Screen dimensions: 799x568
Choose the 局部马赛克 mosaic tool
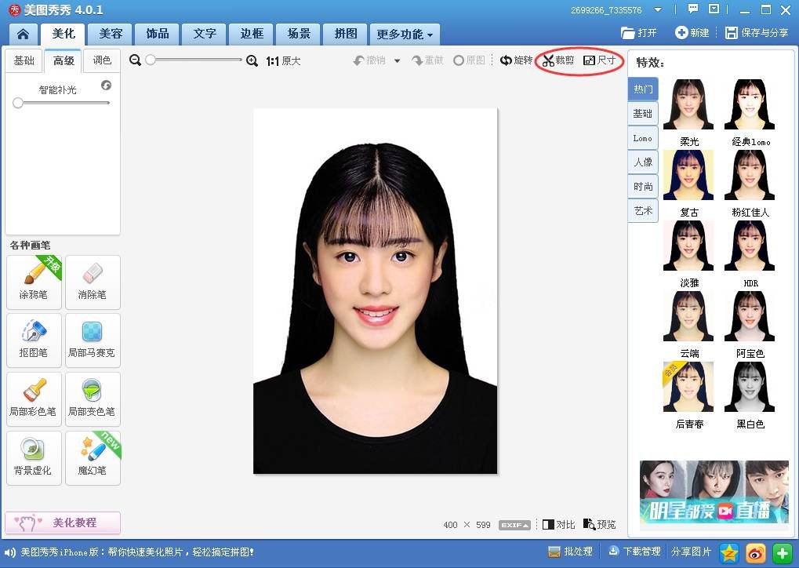[x=93, y=340]
